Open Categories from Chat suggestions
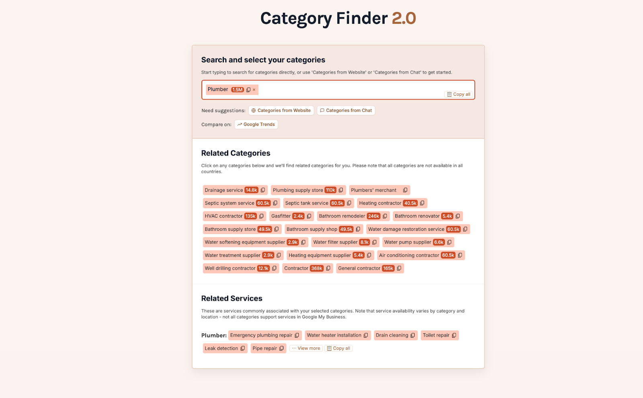This screenshot has height=398, width=643. pyautogui.click(x=346, y=110)
